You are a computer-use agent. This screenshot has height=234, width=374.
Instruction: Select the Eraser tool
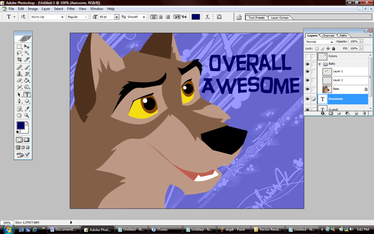pos(19,80)
